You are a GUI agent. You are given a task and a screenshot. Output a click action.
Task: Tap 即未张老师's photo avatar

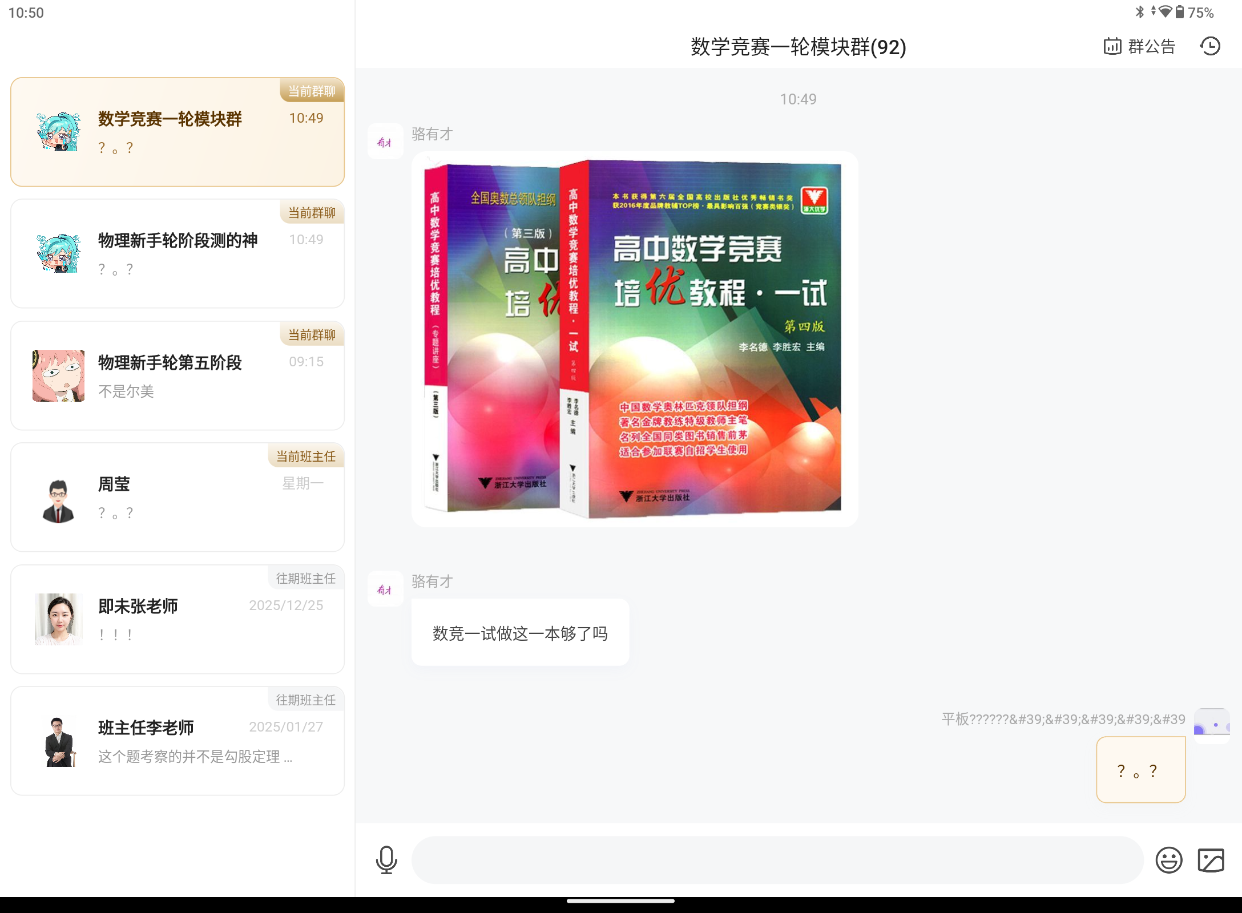(x=58, y=619)
